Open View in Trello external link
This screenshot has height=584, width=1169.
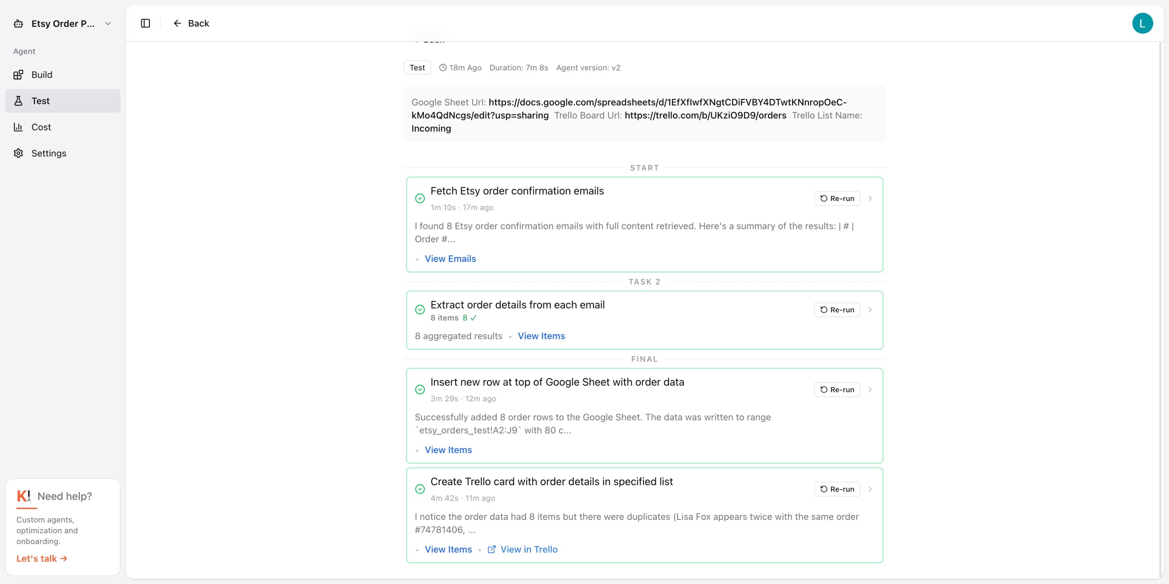pyautogui.click(x=529, y=549)
